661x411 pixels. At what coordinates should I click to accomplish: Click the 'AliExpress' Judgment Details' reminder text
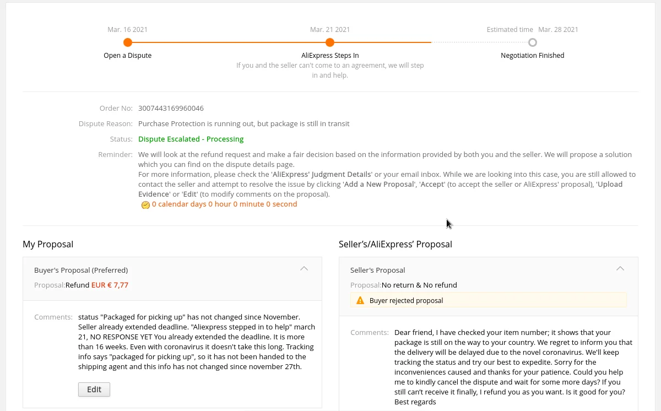tap(322, 175)
